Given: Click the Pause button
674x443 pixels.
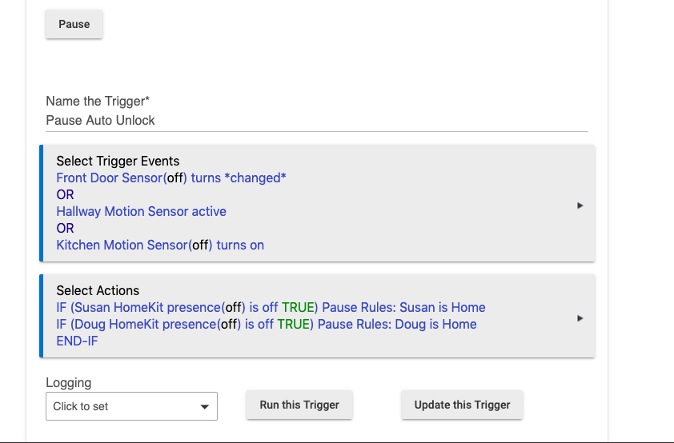Looking at the screenshot, I should click(x=74, y=24).
